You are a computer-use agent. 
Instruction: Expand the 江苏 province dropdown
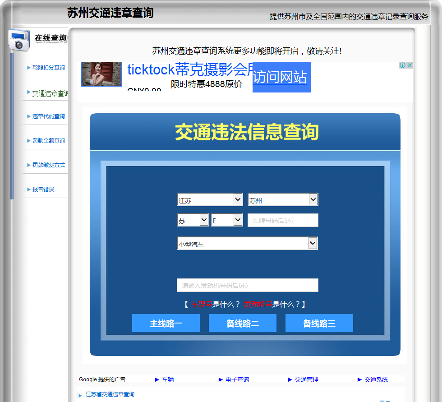pos(210,199)
